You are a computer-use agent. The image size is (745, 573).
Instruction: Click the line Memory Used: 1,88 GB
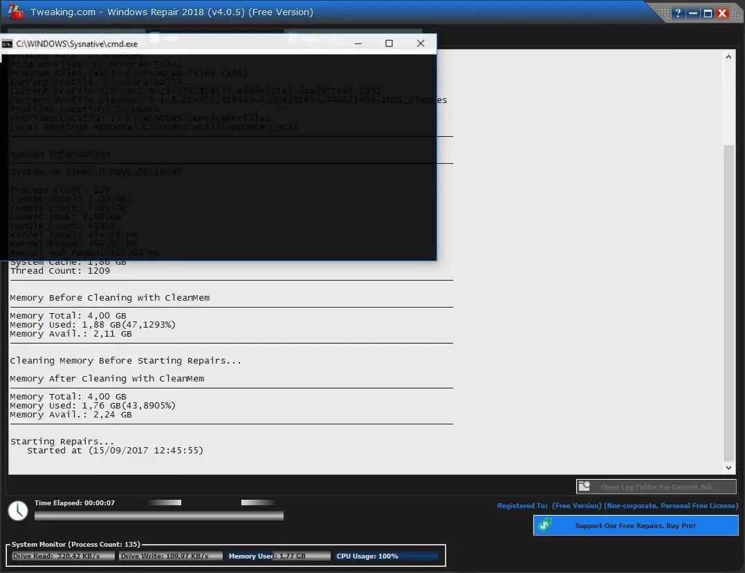(x=93, y=325)
